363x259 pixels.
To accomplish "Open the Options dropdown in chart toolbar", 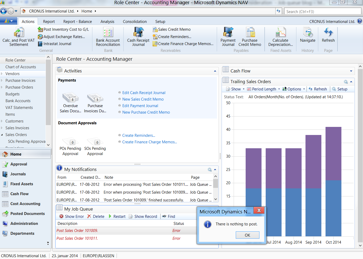I will click(294, 89).
